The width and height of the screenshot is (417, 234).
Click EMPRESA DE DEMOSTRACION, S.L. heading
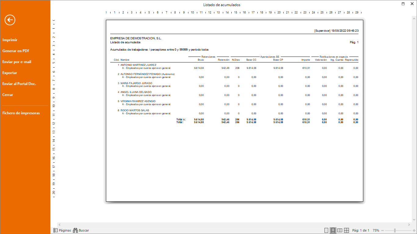point(136,38)
